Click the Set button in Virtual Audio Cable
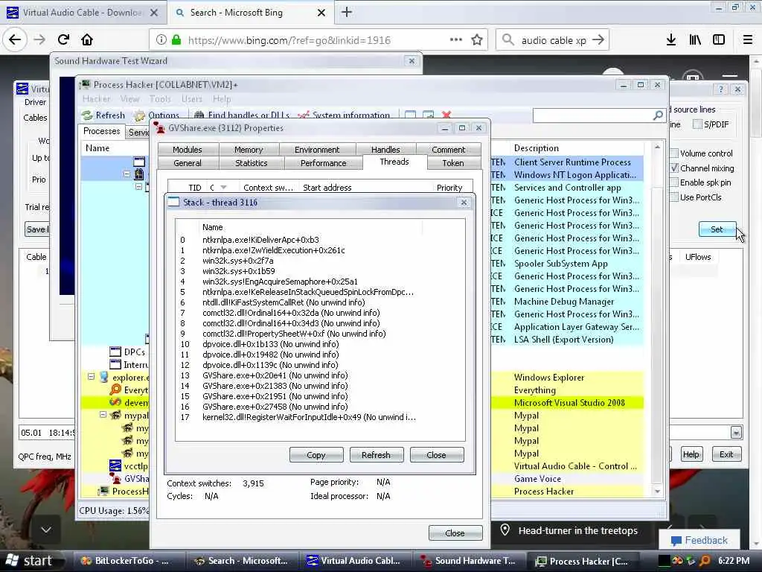The width and height of the screenshot is (762, 572). tap(717, 229)
